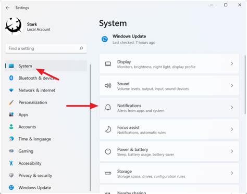Open Accounts category label

(x=27, y=127)
